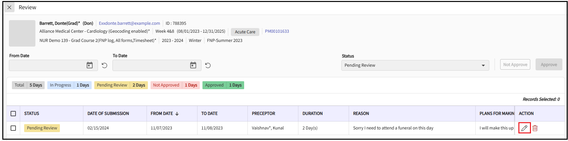Check the select-all checkbox in header

[x=13, y=114]
